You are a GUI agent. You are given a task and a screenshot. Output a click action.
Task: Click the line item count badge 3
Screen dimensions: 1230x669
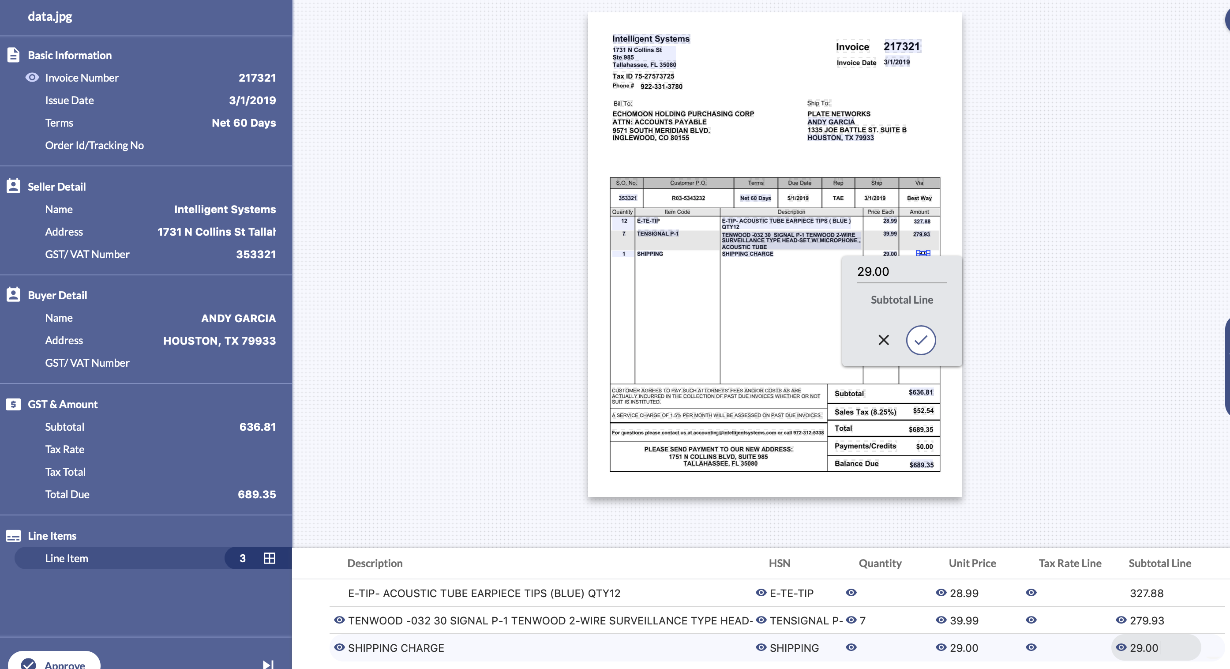pyautogui.click(x=243, y=558)
